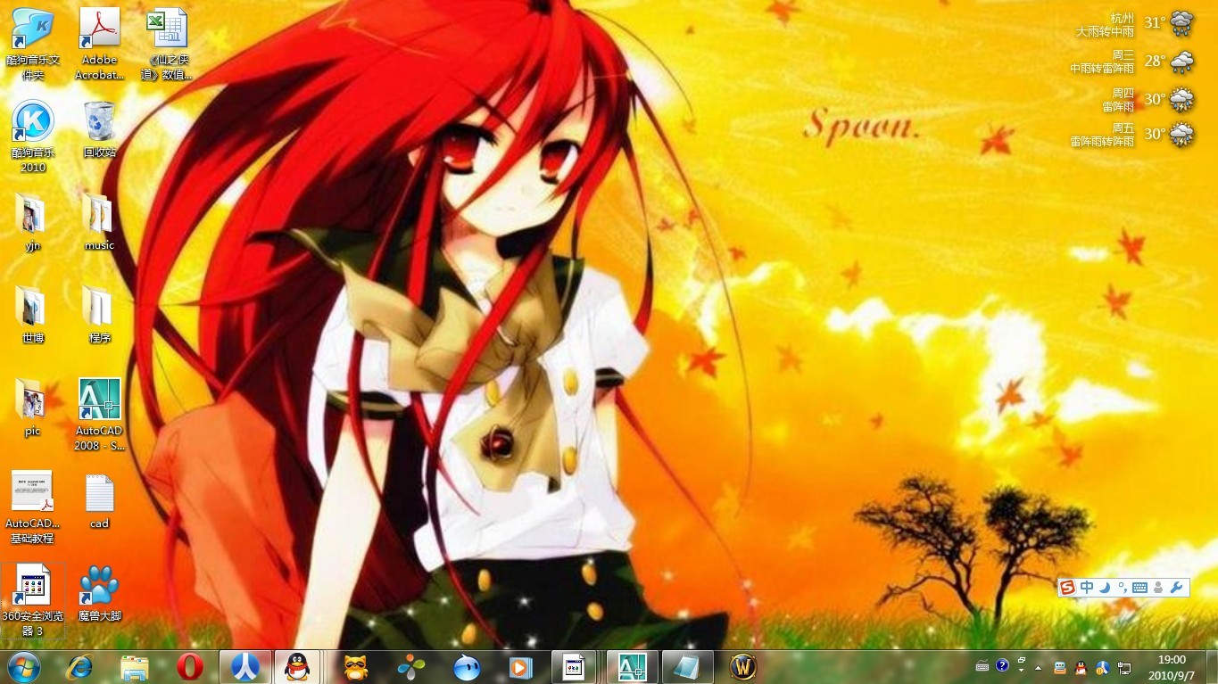
Task: Select the pic folder
Action: coord(33,407)
